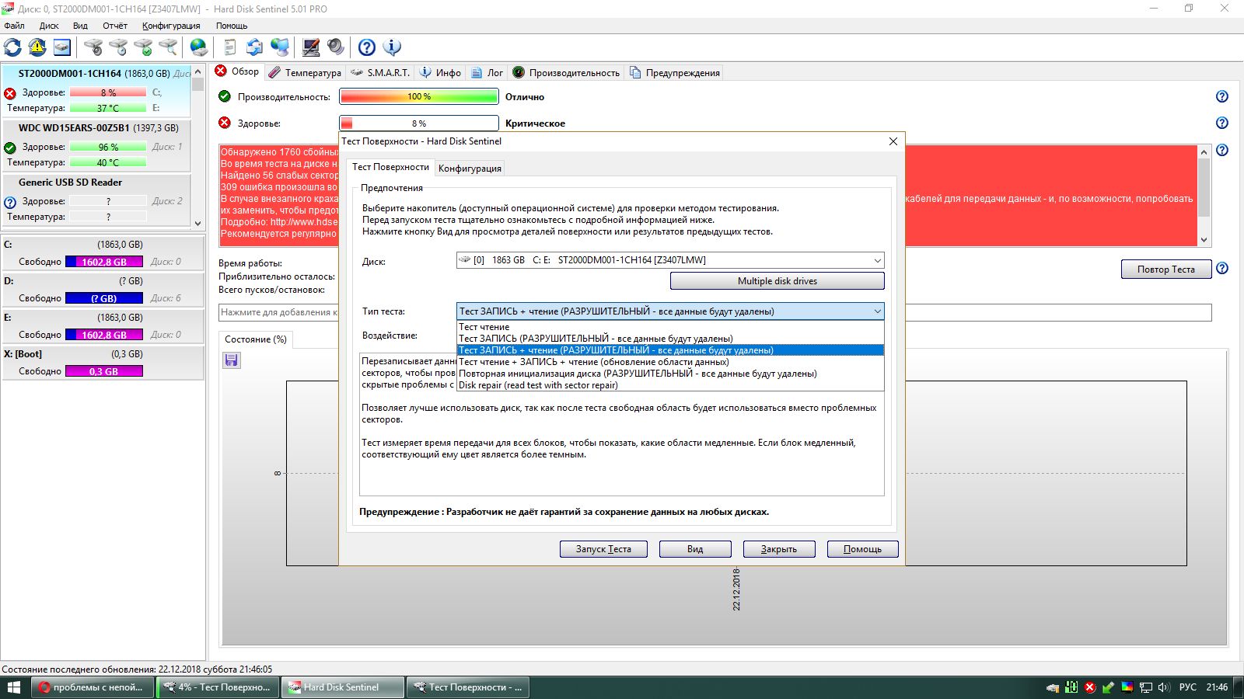The width and height of the screenshot is (1244, 699).
Task: Click the help icon beside the red warning text
Action: 1222,150
